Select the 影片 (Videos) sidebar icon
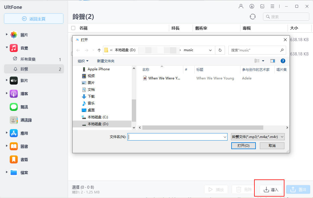This screenshot has height=198, width=313. [14, 81]
